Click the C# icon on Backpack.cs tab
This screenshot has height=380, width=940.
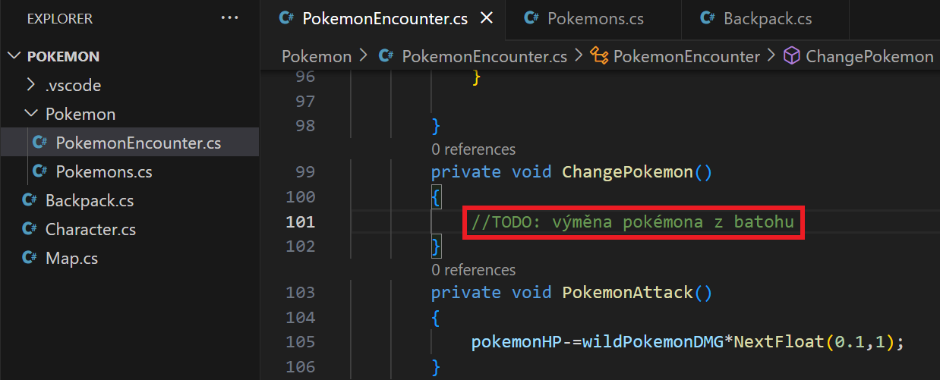pyautogui.click(x=708, y=18)
